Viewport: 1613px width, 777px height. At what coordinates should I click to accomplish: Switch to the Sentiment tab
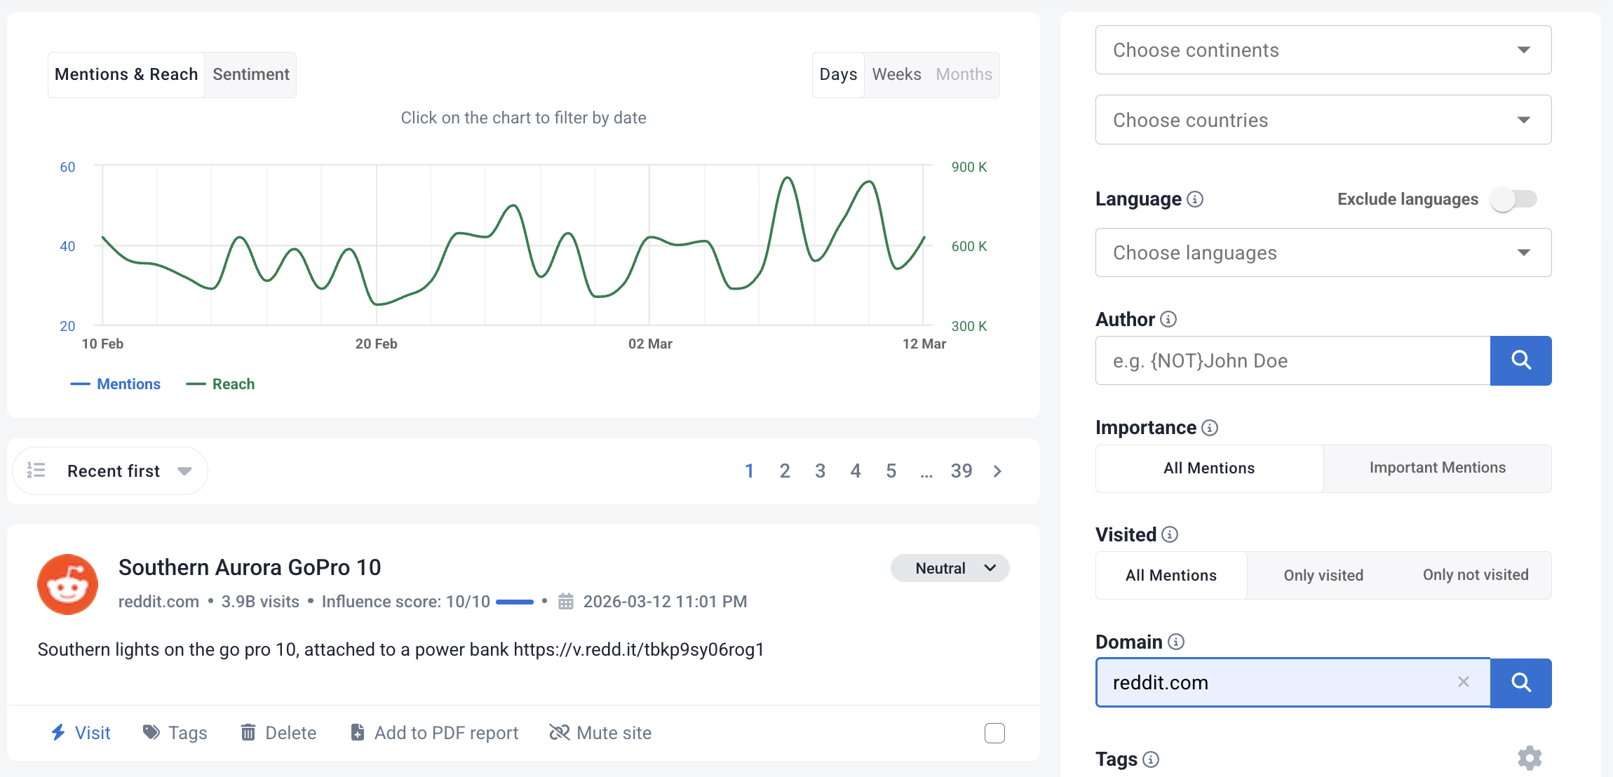[x=250, y=74]
